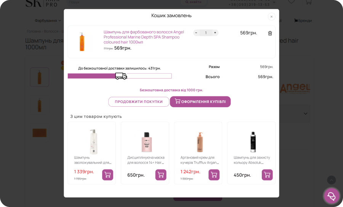Screen dimensions: 343x207
Task: Click the Волосся breadcrumb link
Action: coord(51,31)
